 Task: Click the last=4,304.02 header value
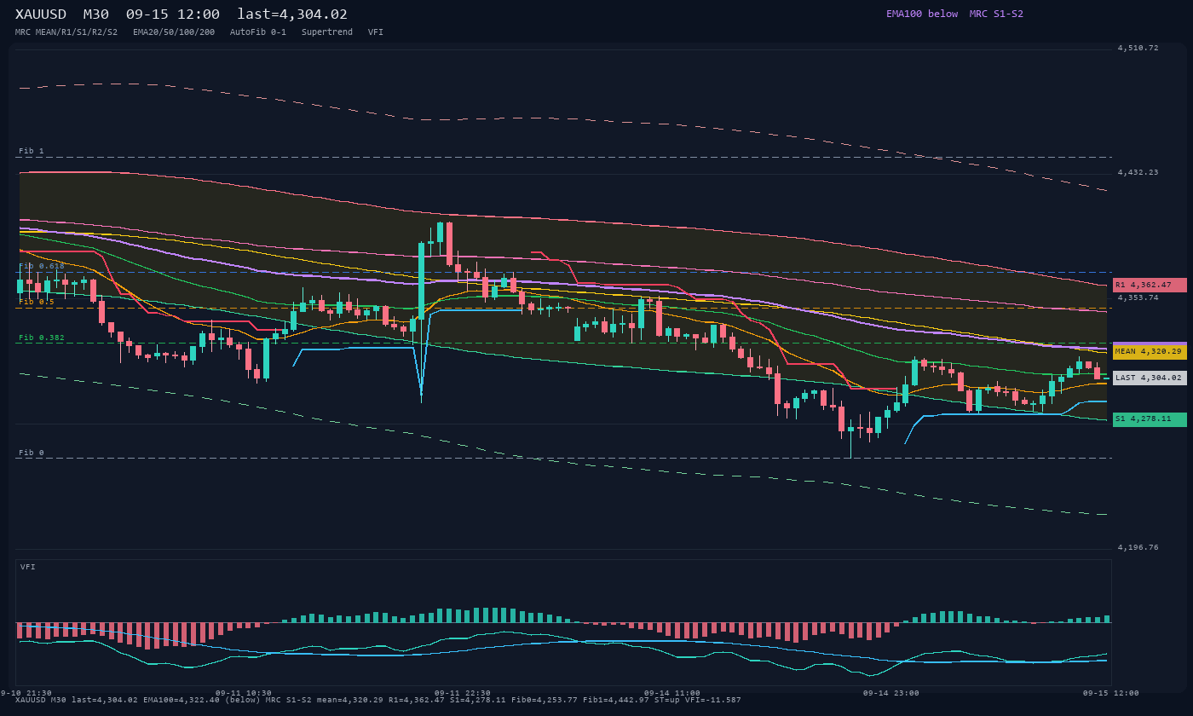click(x=292, y=14)
